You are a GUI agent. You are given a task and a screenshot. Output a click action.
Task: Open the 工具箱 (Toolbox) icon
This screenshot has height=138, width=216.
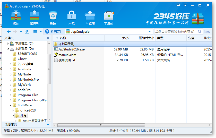point(109,15)
